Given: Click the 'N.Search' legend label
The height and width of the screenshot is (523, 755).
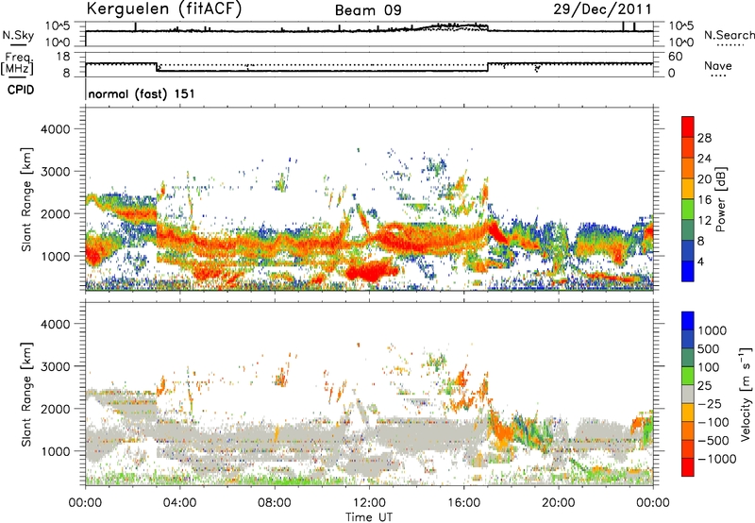Looking at the screenshot, I should click(729, 35).
